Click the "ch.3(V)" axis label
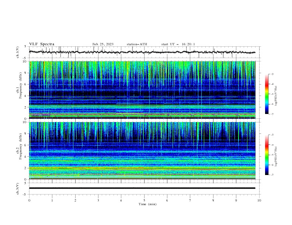Viewport: 292px width, 225px height. (x=18, y=189)
